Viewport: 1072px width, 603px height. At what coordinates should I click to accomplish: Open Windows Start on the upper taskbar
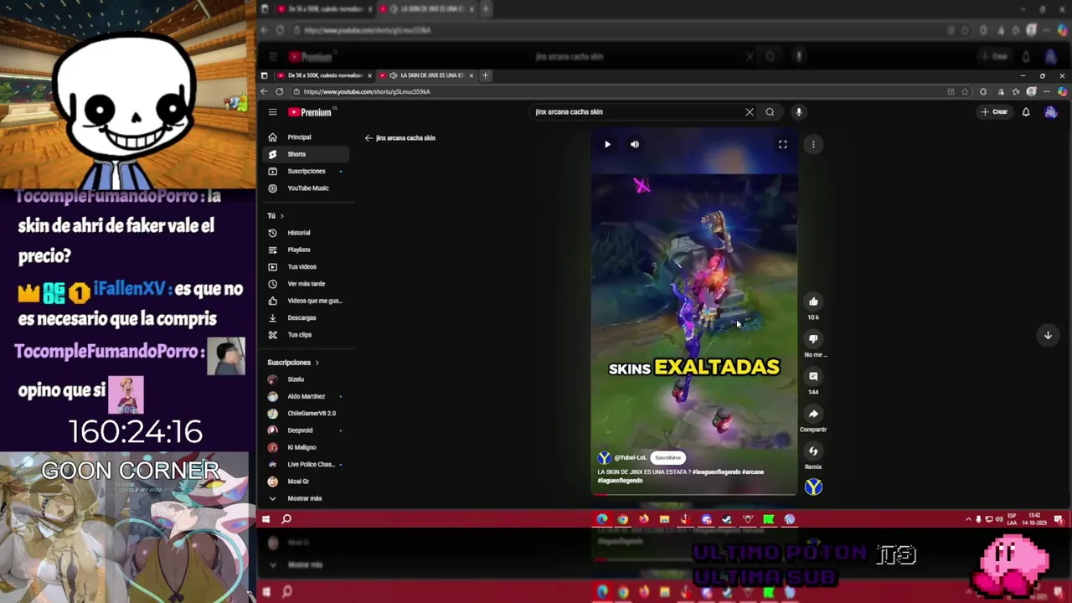click(x=265, y=519)
